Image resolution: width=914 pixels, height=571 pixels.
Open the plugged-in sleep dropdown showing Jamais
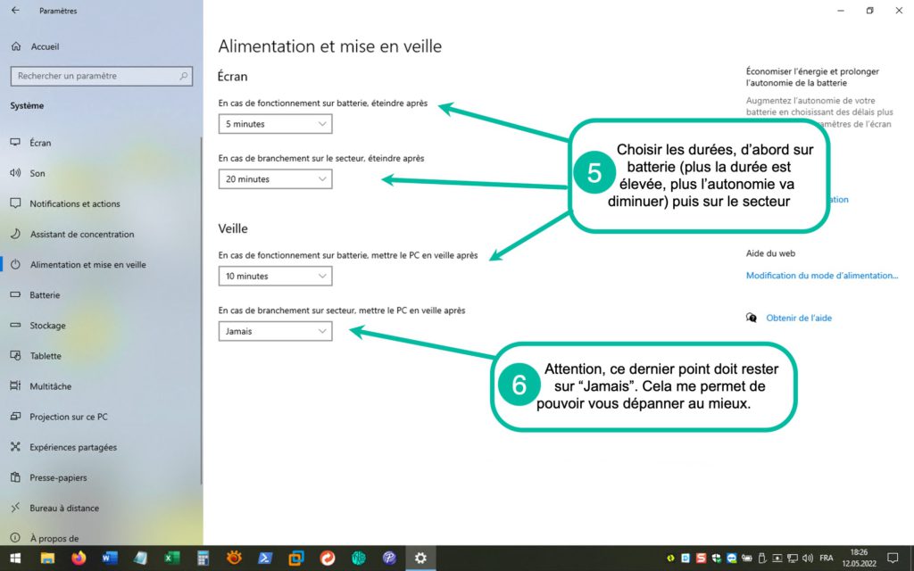tap(275, 332)
